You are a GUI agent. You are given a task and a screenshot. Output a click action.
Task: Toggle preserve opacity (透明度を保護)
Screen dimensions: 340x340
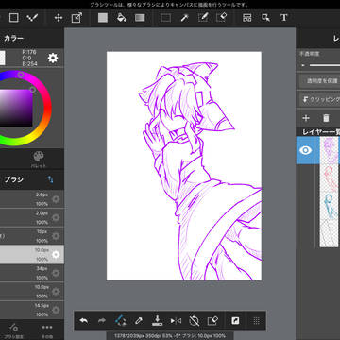(x=319, y=81)
